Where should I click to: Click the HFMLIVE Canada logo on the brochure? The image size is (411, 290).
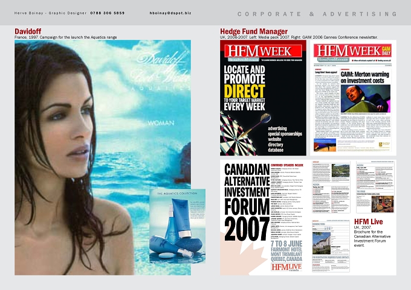point(286,268)
